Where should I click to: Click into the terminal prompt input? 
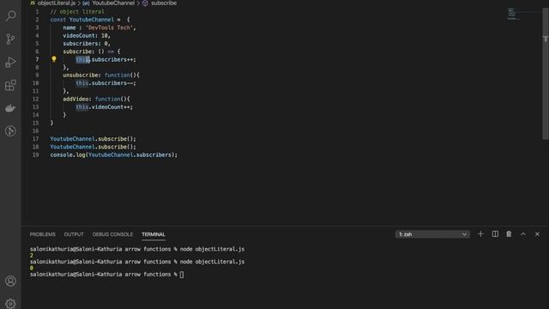[x=182, y=275]
